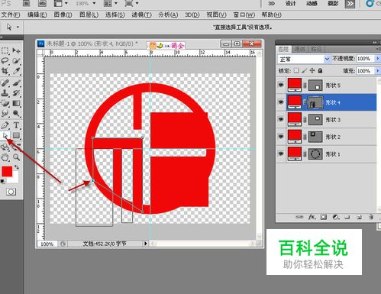Image resolution: width=381 pixels, height=294 pixels.
Task: Click the layer style fx icon
Action: 312,217
